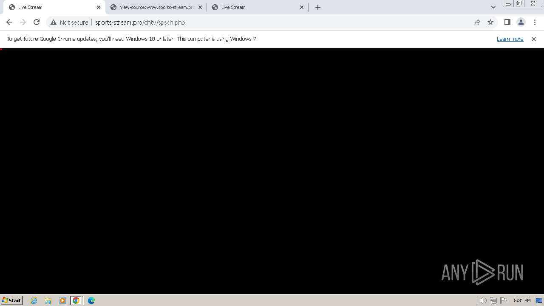Switch to the third Live Stream tab

(x=258, y=7)
